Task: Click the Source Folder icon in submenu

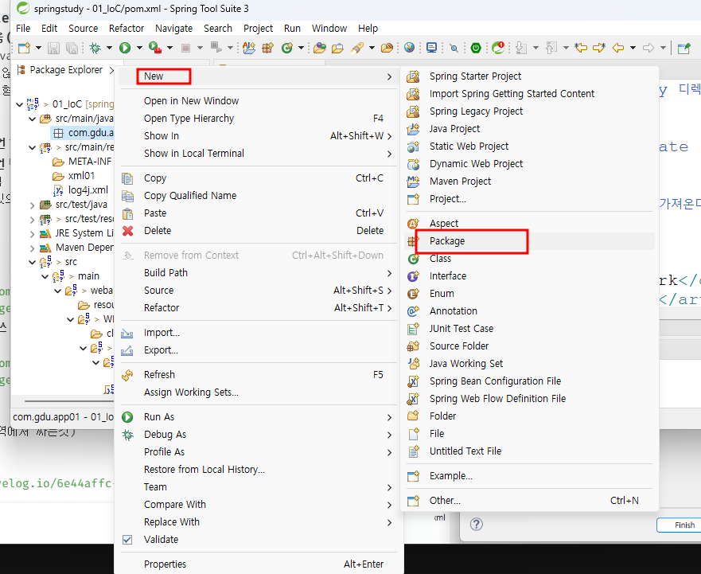Action: tap(413, 346)
